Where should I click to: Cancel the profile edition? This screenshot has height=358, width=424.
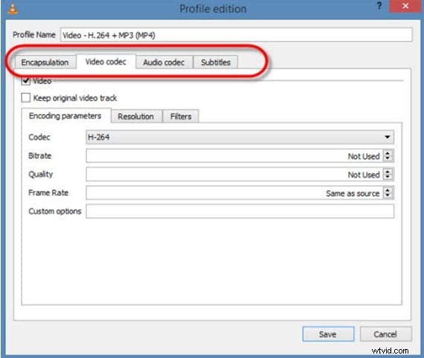[x=385, y=334]
